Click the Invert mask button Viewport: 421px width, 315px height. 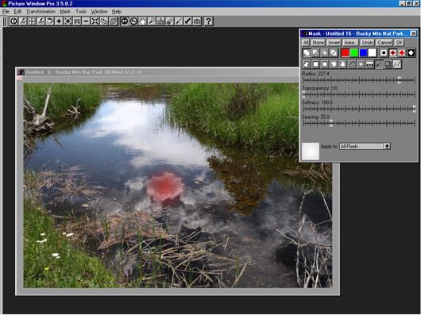[x=334, y=43]
